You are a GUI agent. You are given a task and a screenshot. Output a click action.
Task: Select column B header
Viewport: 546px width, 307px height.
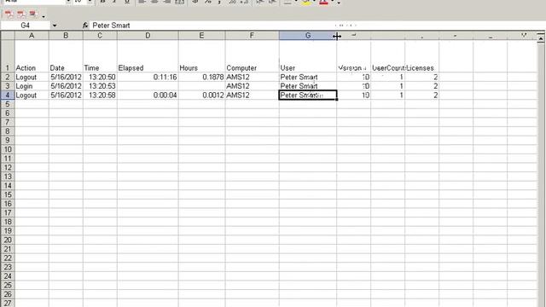click(x=66, y=36)
